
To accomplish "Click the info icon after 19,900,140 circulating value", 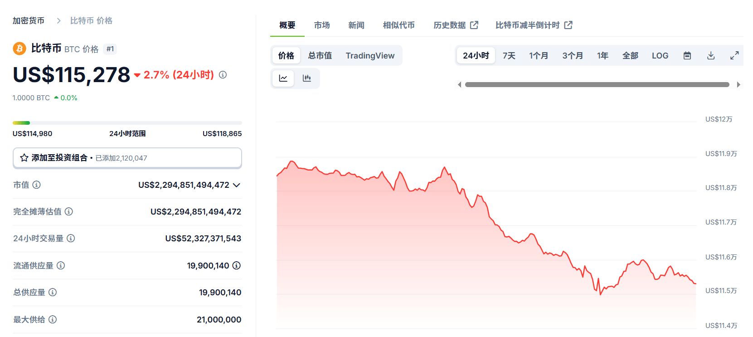I will click(x=237, y=265).
